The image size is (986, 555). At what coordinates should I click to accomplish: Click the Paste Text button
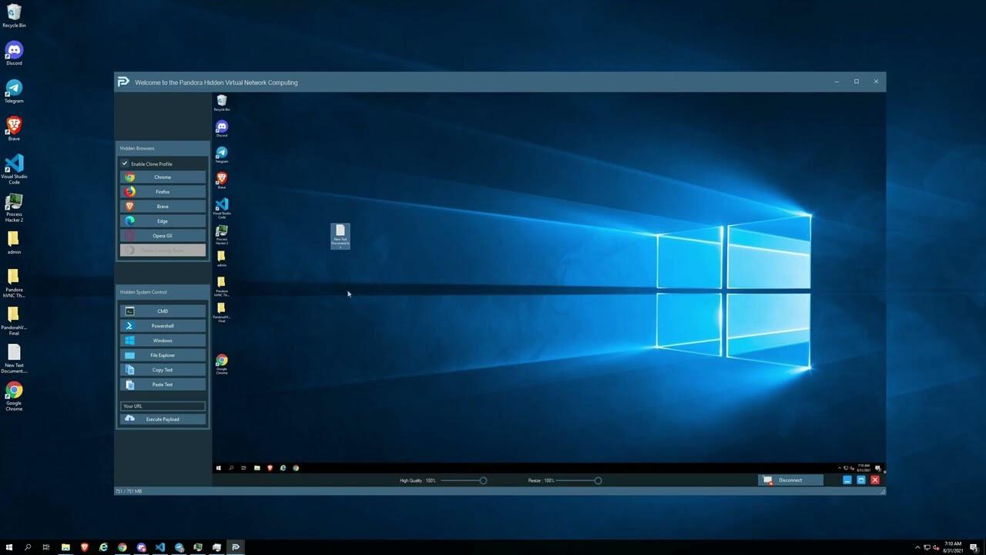pyautogui.click(x=163, y=385)
